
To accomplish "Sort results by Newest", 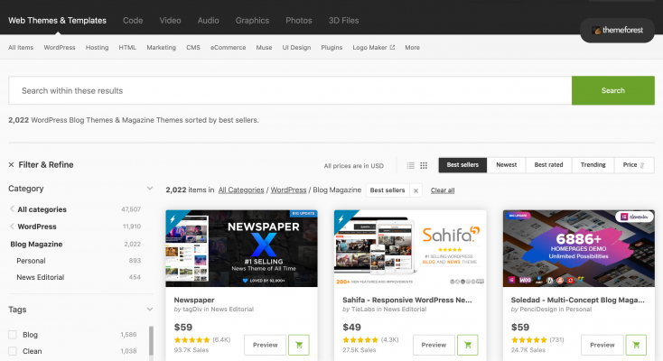I will point(507,165).
